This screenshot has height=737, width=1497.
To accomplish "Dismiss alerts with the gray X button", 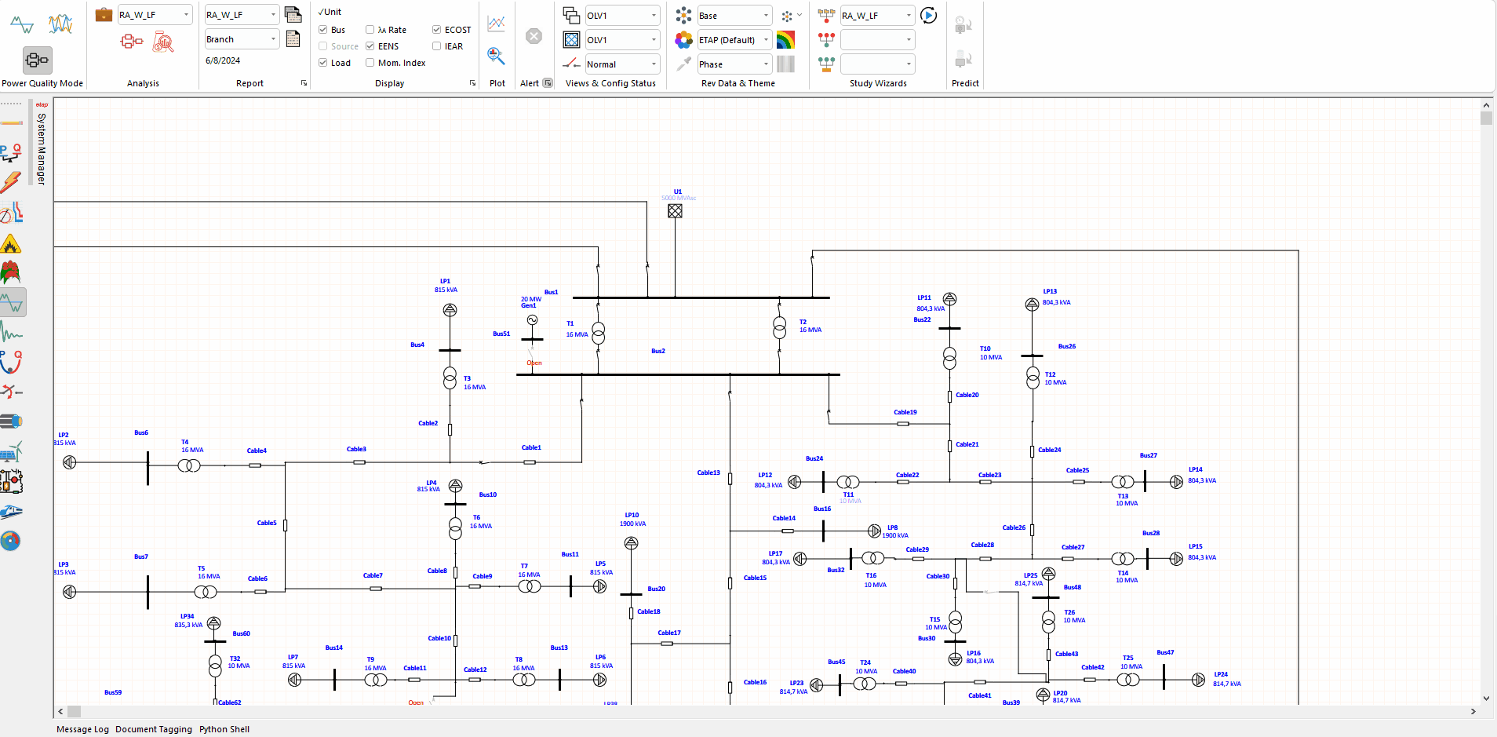I will coord(534,35).
